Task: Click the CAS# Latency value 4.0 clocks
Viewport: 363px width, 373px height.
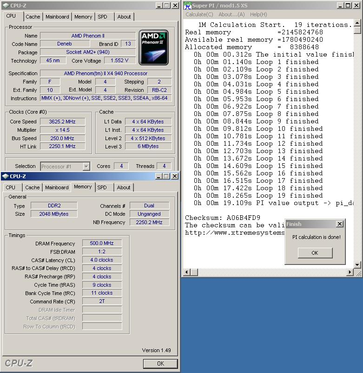Action: point(102,260)
